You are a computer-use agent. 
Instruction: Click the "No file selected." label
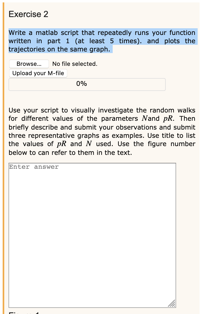click(x=75, y=64)
